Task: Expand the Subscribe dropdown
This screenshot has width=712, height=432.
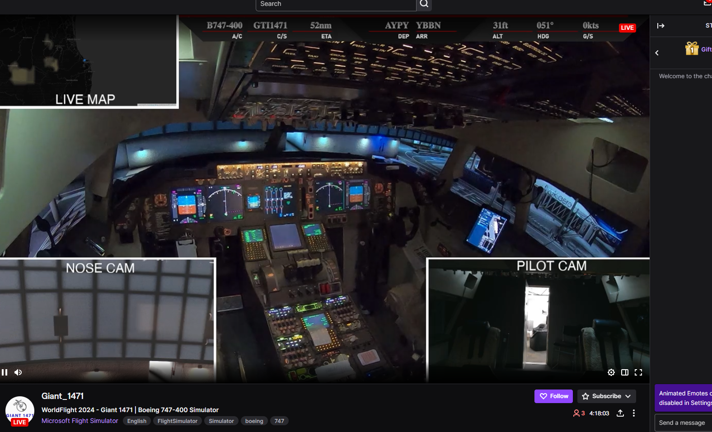Action: coord(606,396)
